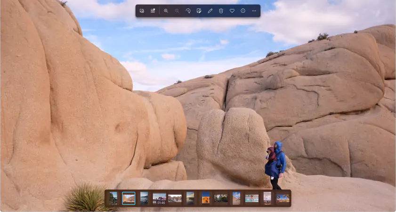Rotate the photo with the rotate icon

point(188,11)
